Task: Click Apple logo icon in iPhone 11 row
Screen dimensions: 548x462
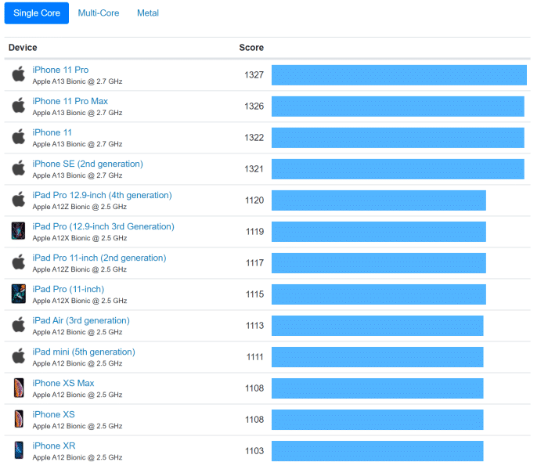Action: [19, 137]
